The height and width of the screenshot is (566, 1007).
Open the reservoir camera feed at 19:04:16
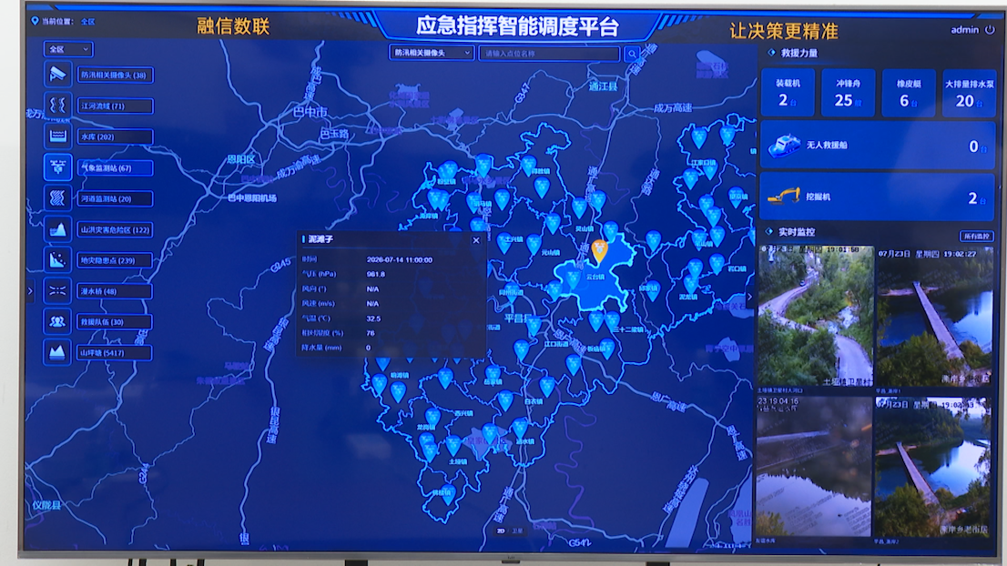click(814, 467)
